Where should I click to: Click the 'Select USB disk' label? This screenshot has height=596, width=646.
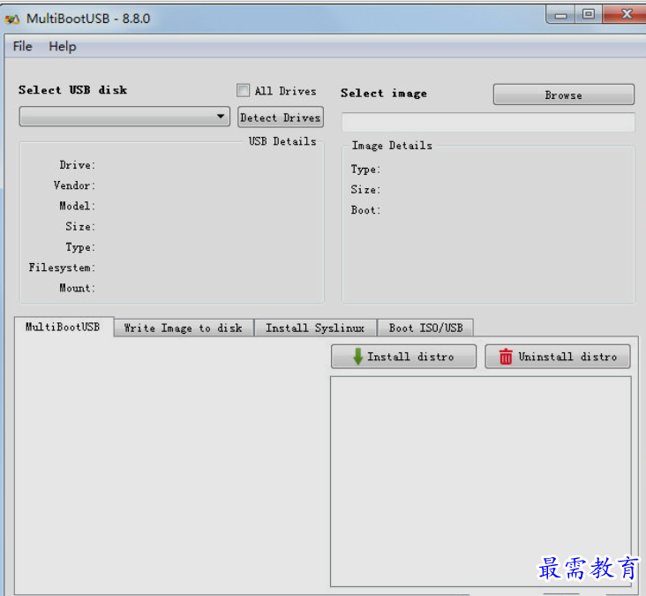(73, 90)
